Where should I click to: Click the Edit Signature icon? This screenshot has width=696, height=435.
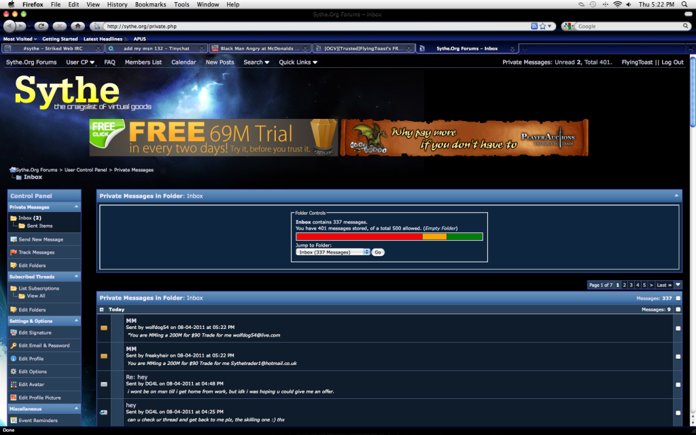(14, 332)
